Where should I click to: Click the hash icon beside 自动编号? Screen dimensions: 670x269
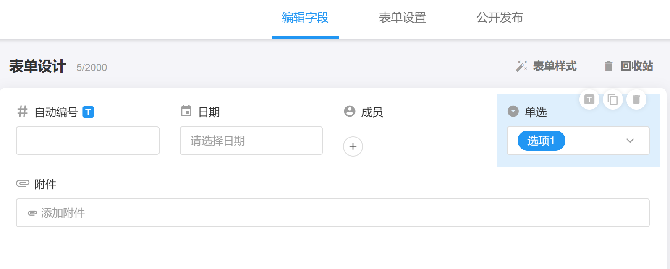22,112
